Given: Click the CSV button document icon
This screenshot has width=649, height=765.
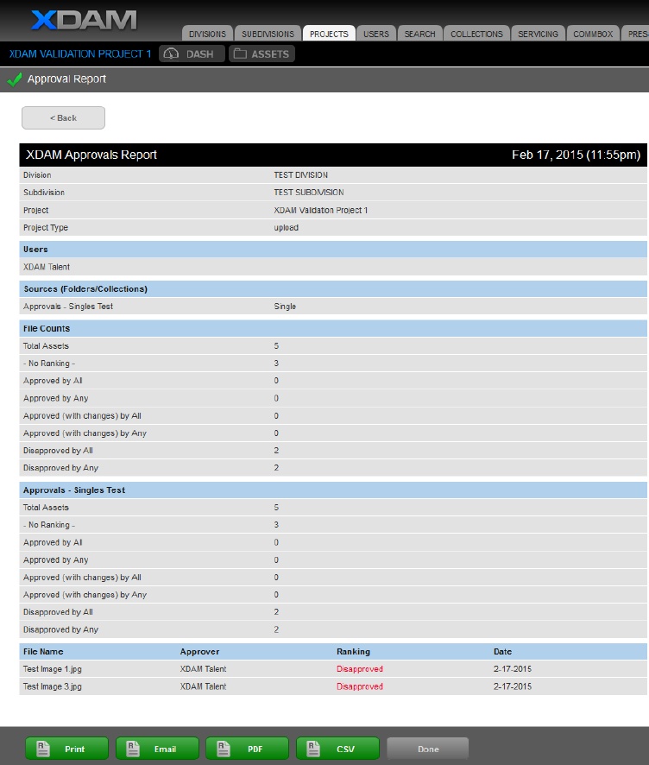Looking at the screenshot, I should coord(313,749).
